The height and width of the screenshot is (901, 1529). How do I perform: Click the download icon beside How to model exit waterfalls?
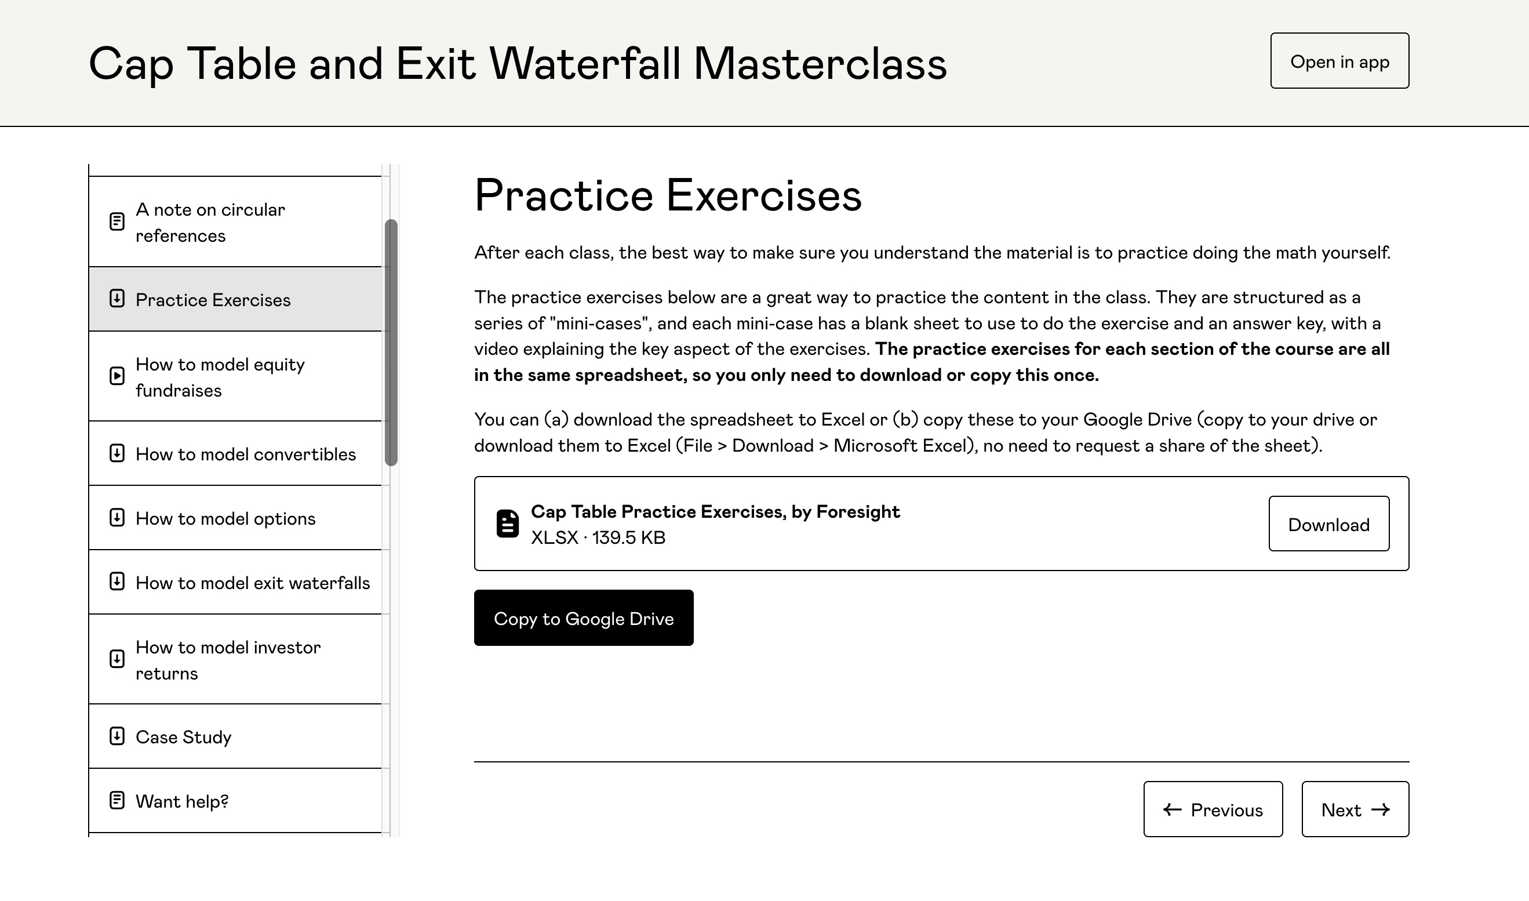[116, 583]
